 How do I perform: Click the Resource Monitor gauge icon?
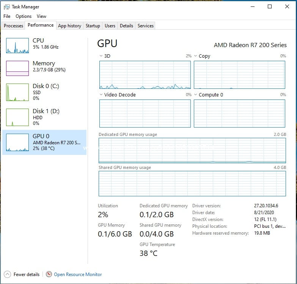pyautogui.click(x=49, y=274)
